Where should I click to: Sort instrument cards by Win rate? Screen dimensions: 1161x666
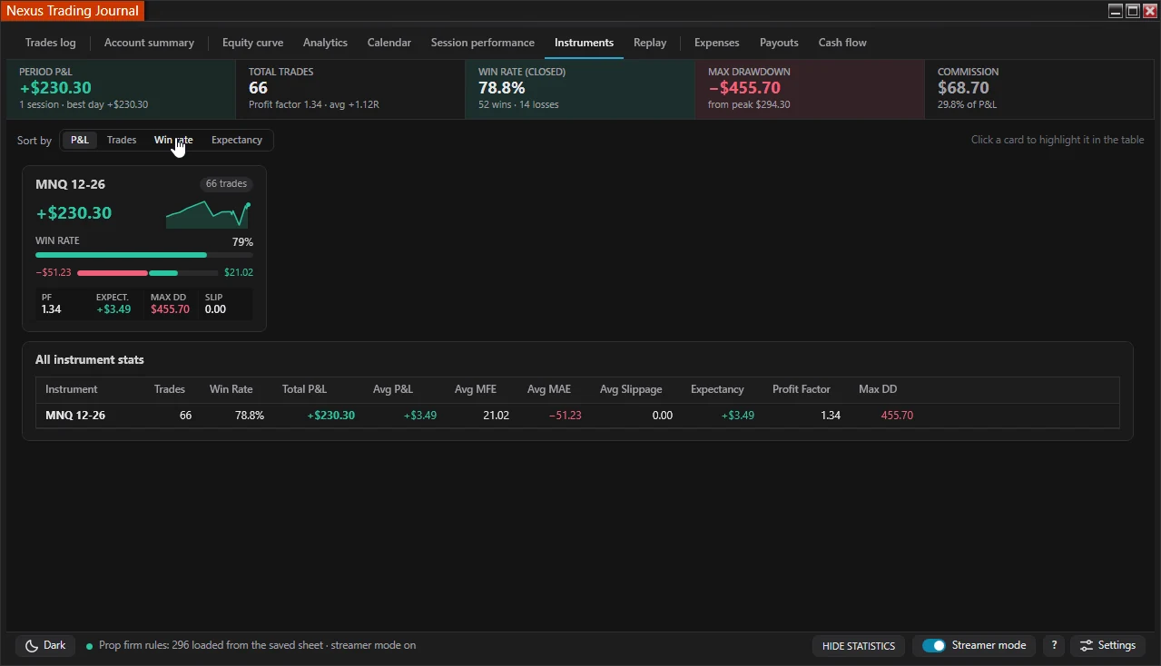click(173, 140)
